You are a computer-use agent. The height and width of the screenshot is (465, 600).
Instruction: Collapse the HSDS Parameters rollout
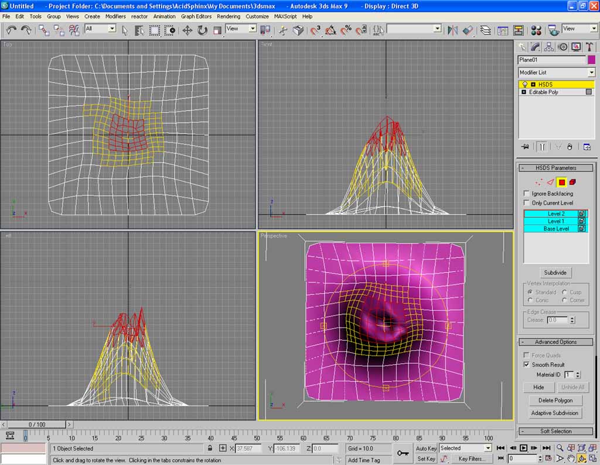point(555,168)
